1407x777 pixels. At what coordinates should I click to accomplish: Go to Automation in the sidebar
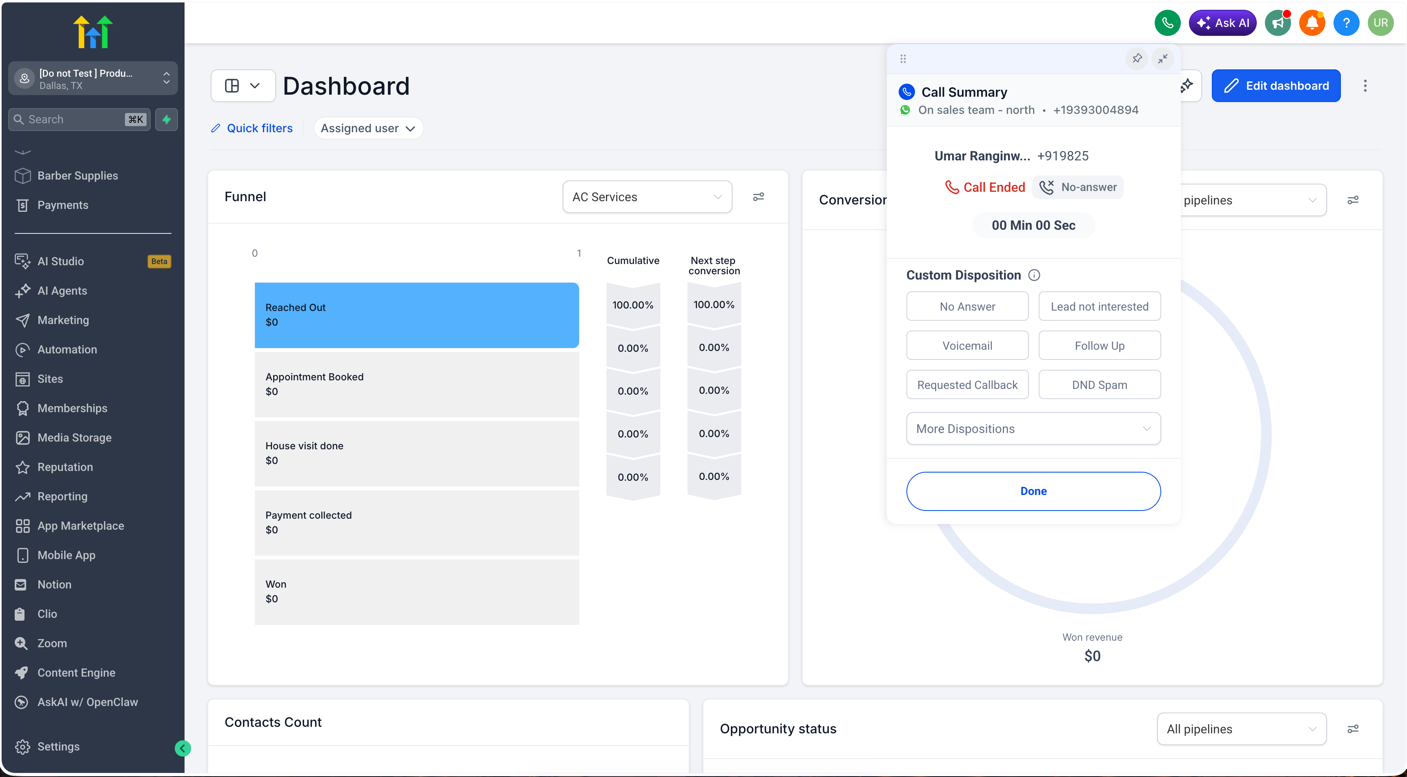click(67, 349)
